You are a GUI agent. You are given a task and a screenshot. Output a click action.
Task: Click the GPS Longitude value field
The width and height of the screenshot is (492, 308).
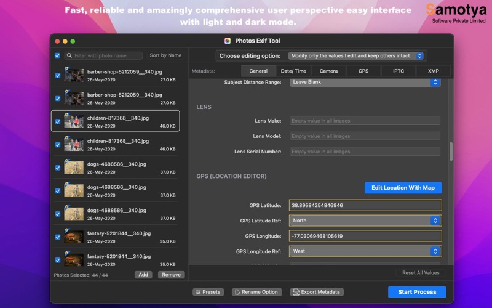[365, 236]
